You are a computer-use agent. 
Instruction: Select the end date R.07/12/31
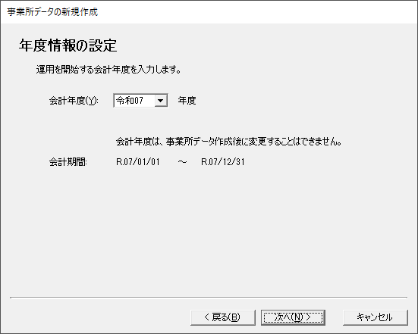222,162
